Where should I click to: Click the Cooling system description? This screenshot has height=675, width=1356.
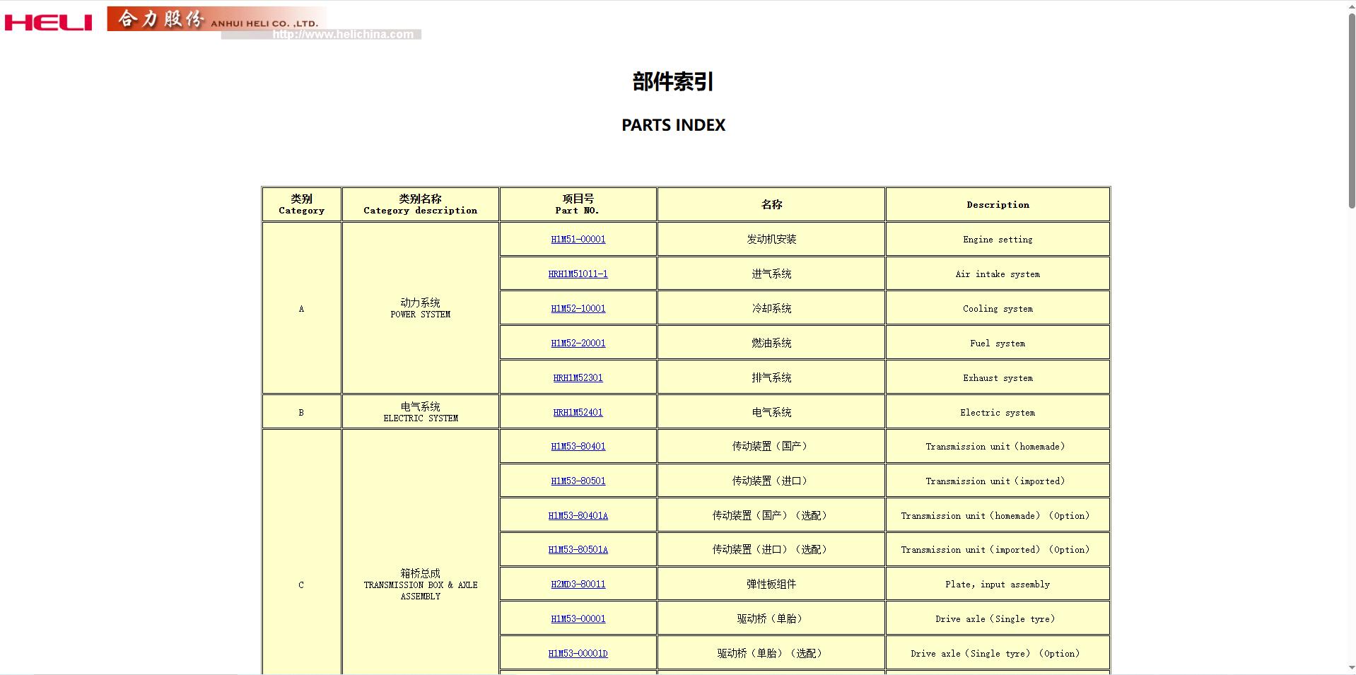[x=998, y=309]
